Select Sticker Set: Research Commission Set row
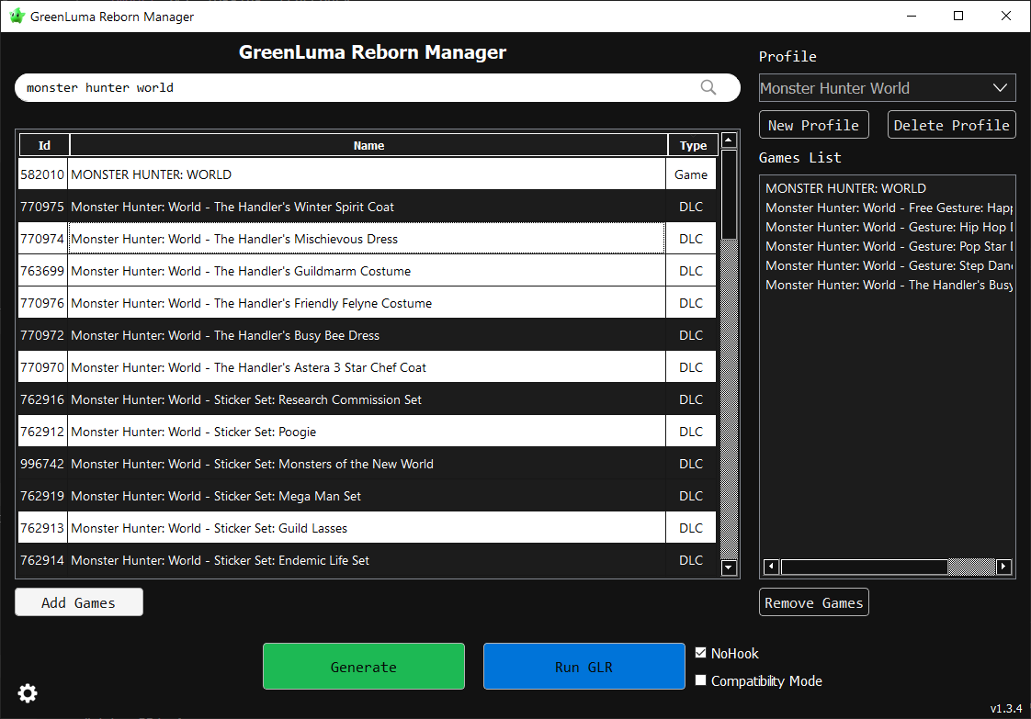Image resolution: width=1031 pixels, height=719 pixels. coord(368,399)
